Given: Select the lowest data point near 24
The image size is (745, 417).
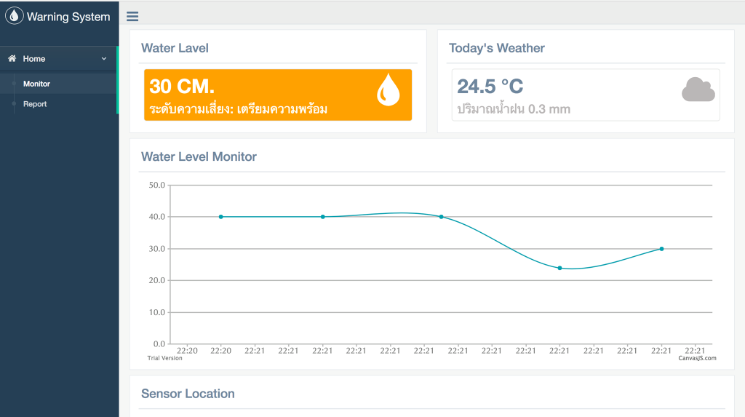Looking at the screenshot, I should tap(559, 268).
